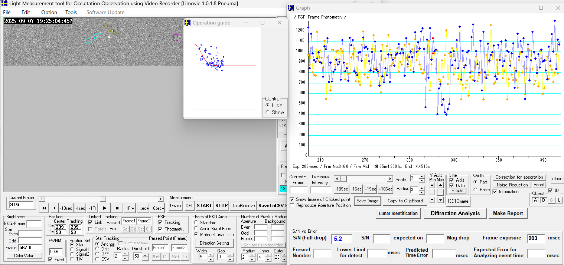Select the Drift star tracking option
This screenshot has height=265, width=564.
[98, 249]
